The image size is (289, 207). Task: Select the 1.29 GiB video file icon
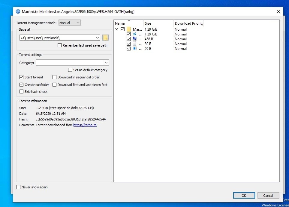click(134, 34)
